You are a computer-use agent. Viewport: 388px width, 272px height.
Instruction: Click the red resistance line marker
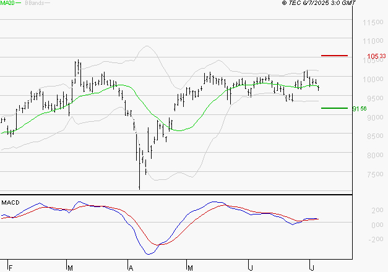pyautogui.click(x=334, y=56)
